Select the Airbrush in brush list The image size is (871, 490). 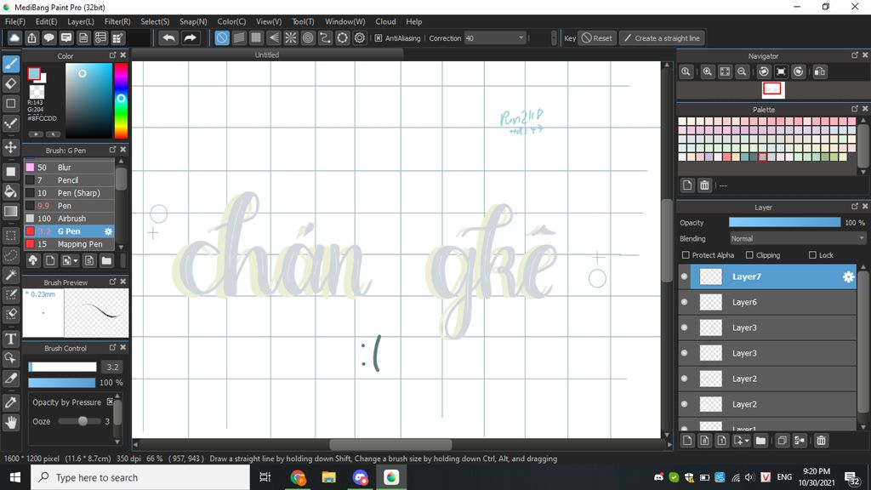click(69, 219)
